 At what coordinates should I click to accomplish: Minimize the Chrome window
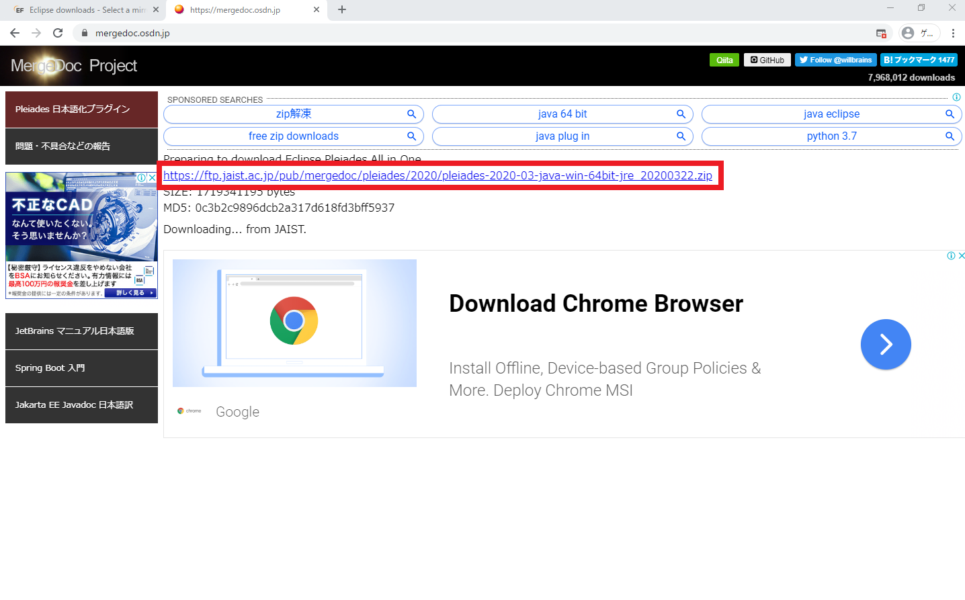(x=890, y=8)
